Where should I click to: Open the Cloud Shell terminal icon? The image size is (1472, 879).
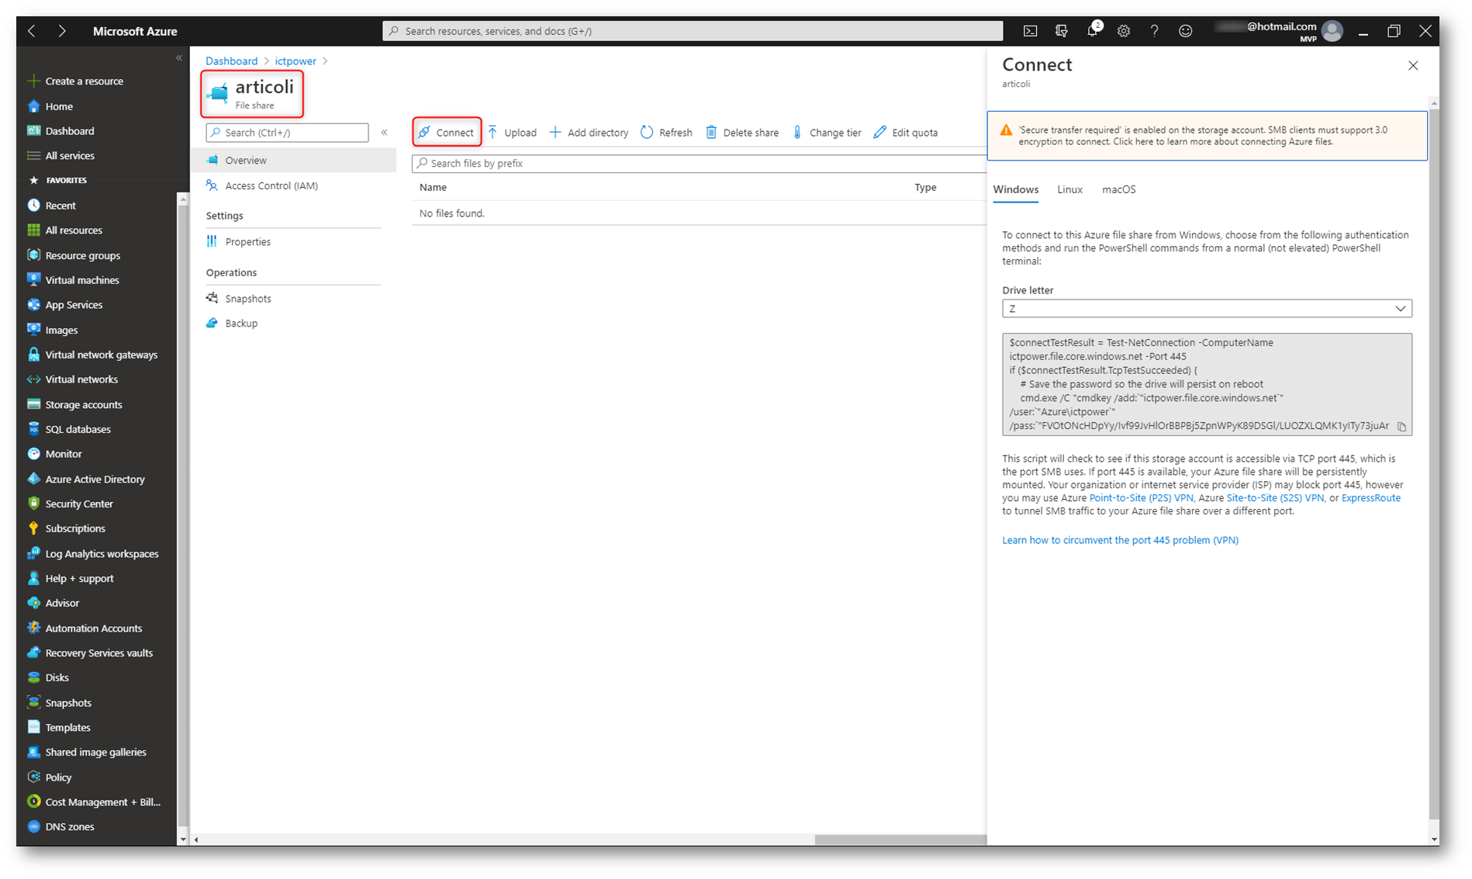[x=1030, y=31]
